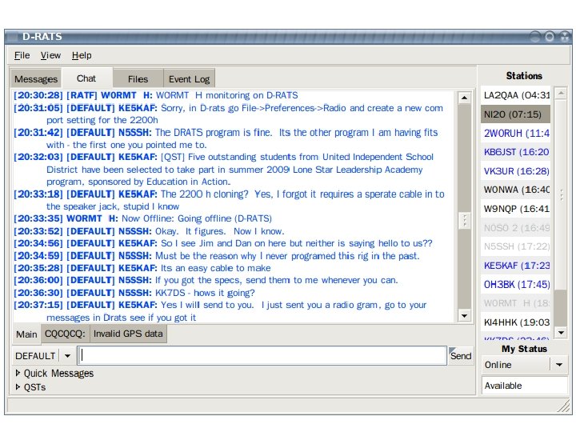
Task: Select station KB6JST in Stations list
Action: (x=516, y=152)
